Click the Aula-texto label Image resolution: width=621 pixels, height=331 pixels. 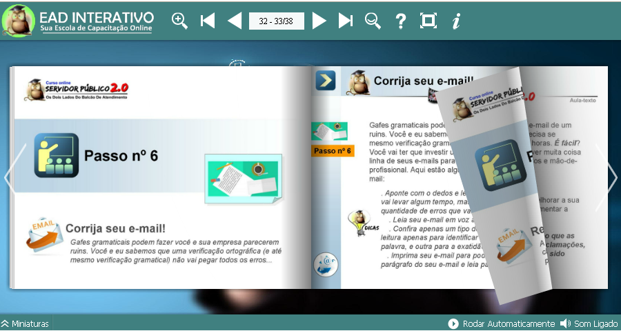coord(582,101)
